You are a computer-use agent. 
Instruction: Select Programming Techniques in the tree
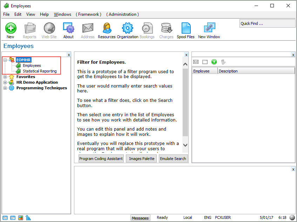tap(42, 88)
